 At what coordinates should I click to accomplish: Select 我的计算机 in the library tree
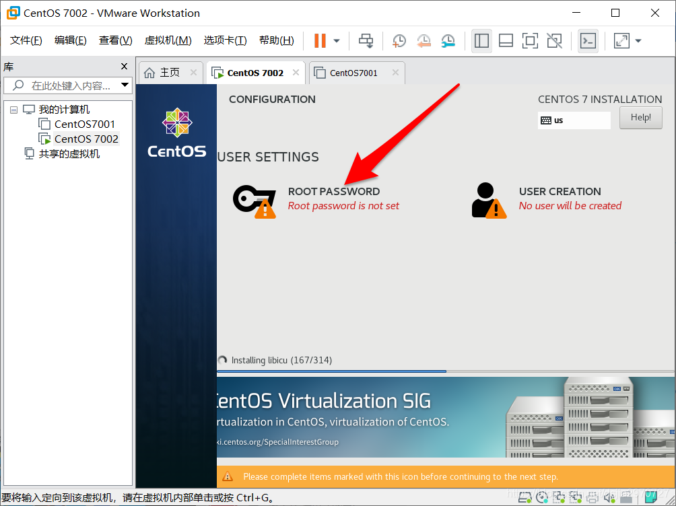click(x=64, y=110)
